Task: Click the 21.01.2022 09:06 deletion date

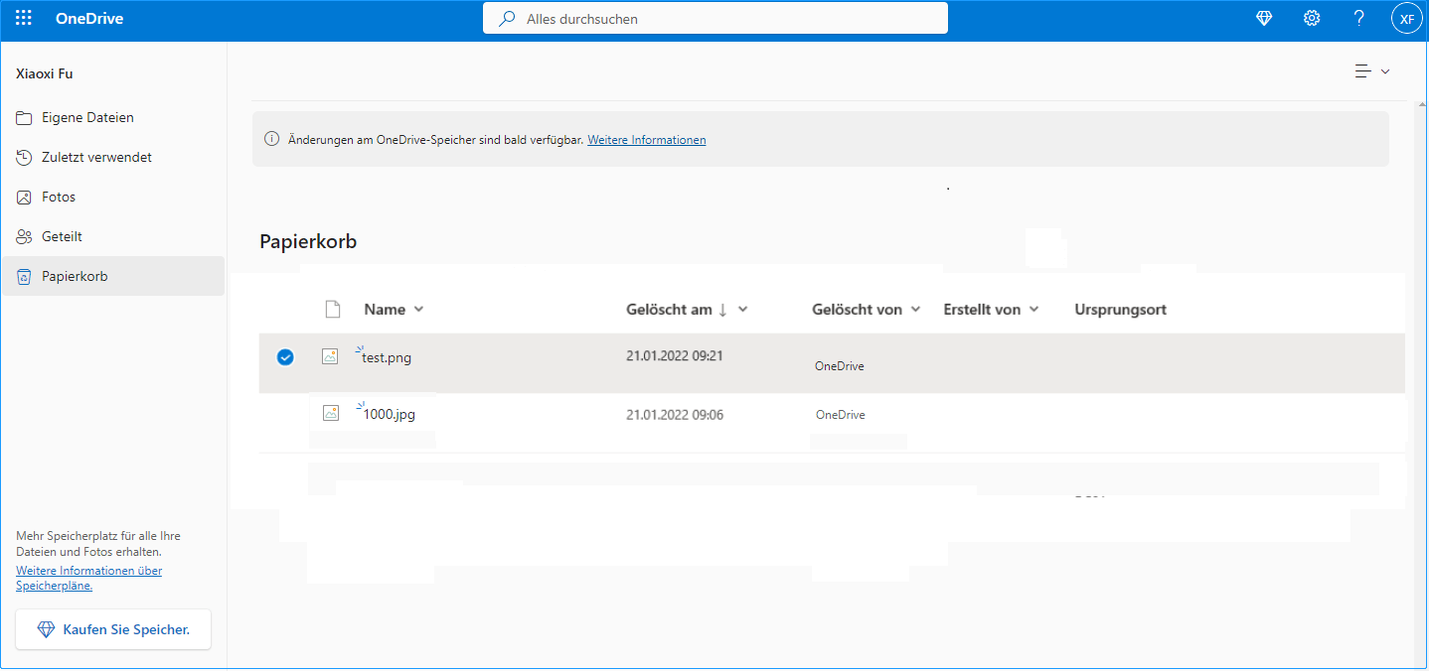Action: 675,415
